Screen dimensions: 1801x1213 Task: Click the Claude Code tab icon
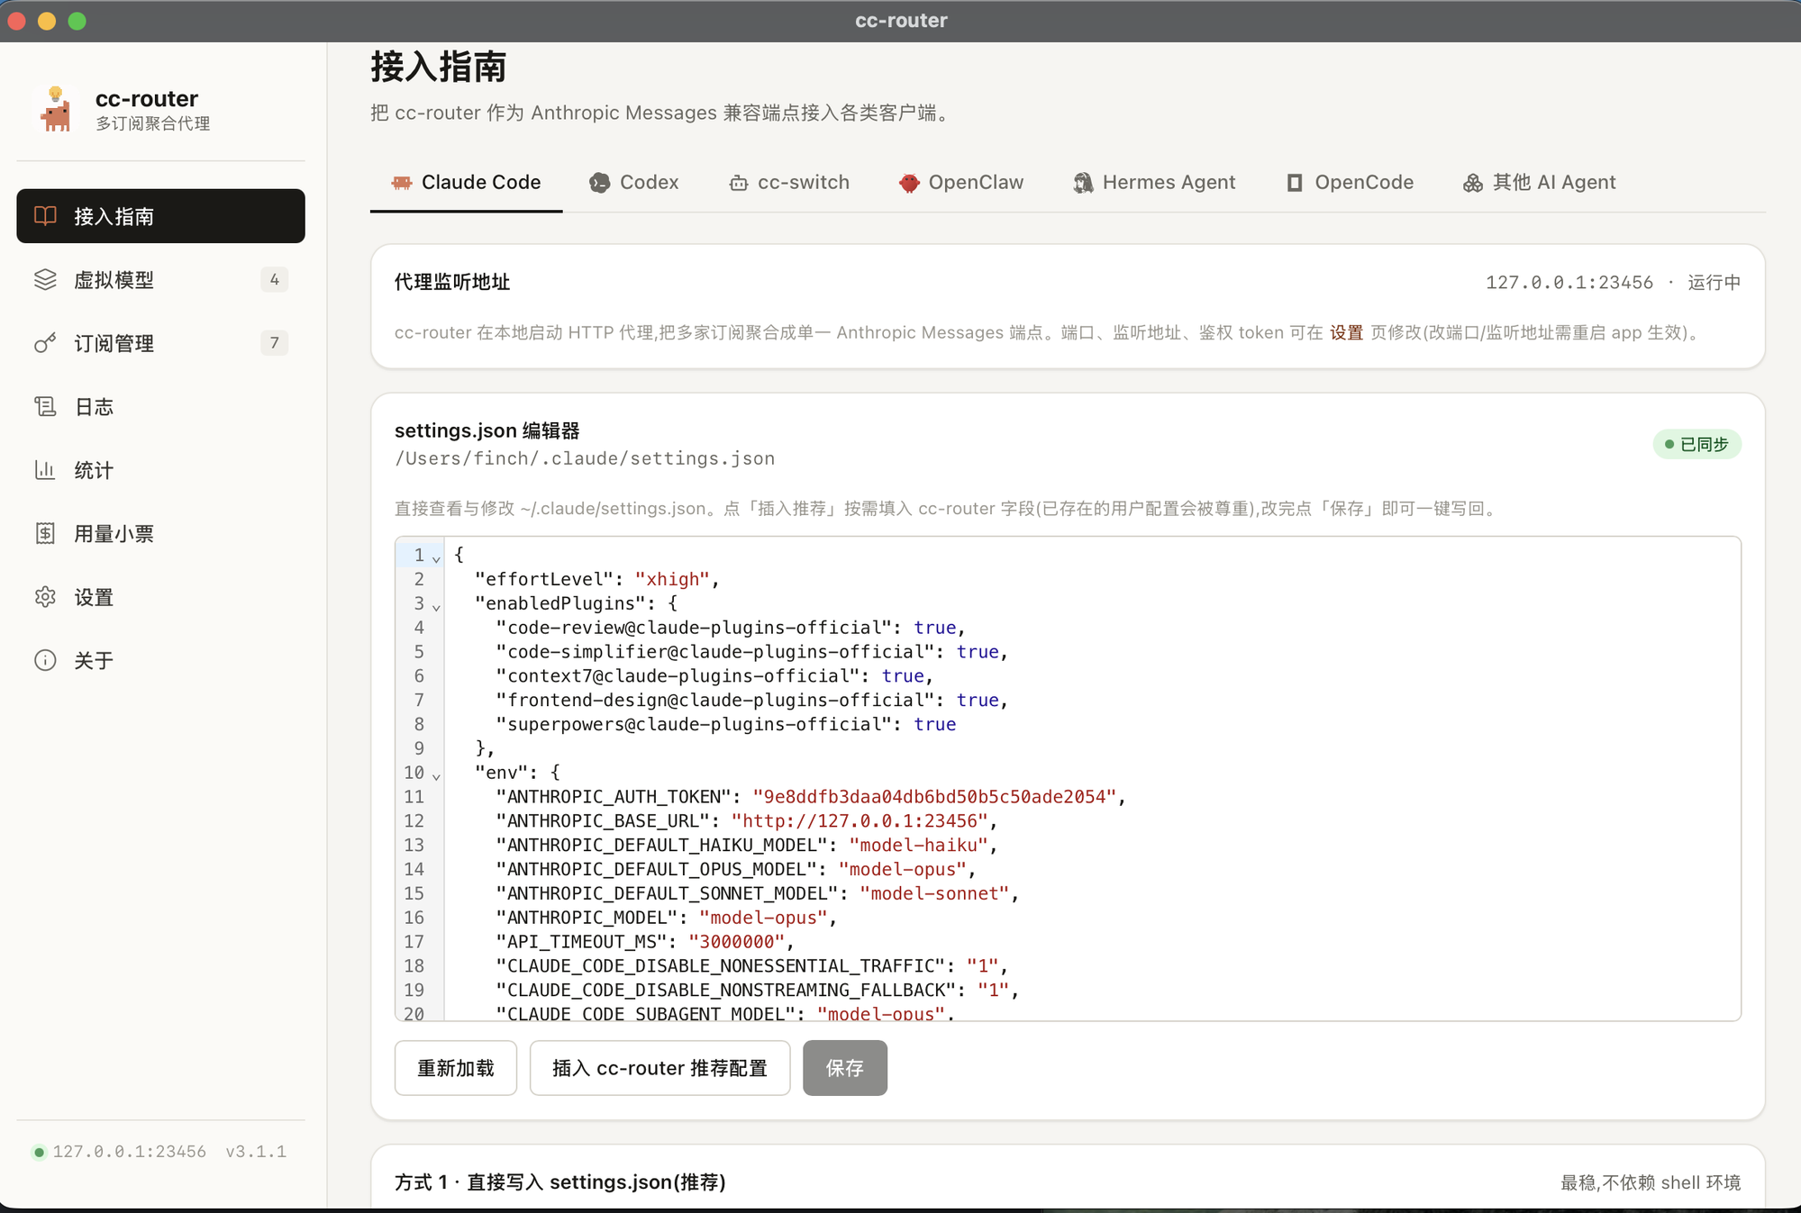pyautogui.click(x=402, y=183)
